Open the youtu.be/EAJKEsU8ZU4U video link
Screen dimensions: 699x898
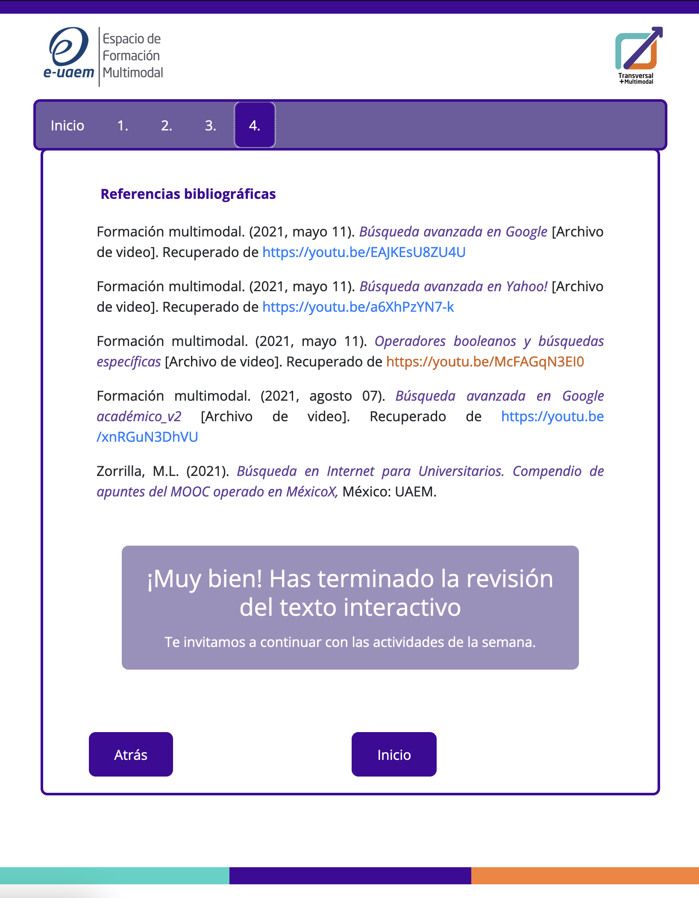tap(364, 252)
